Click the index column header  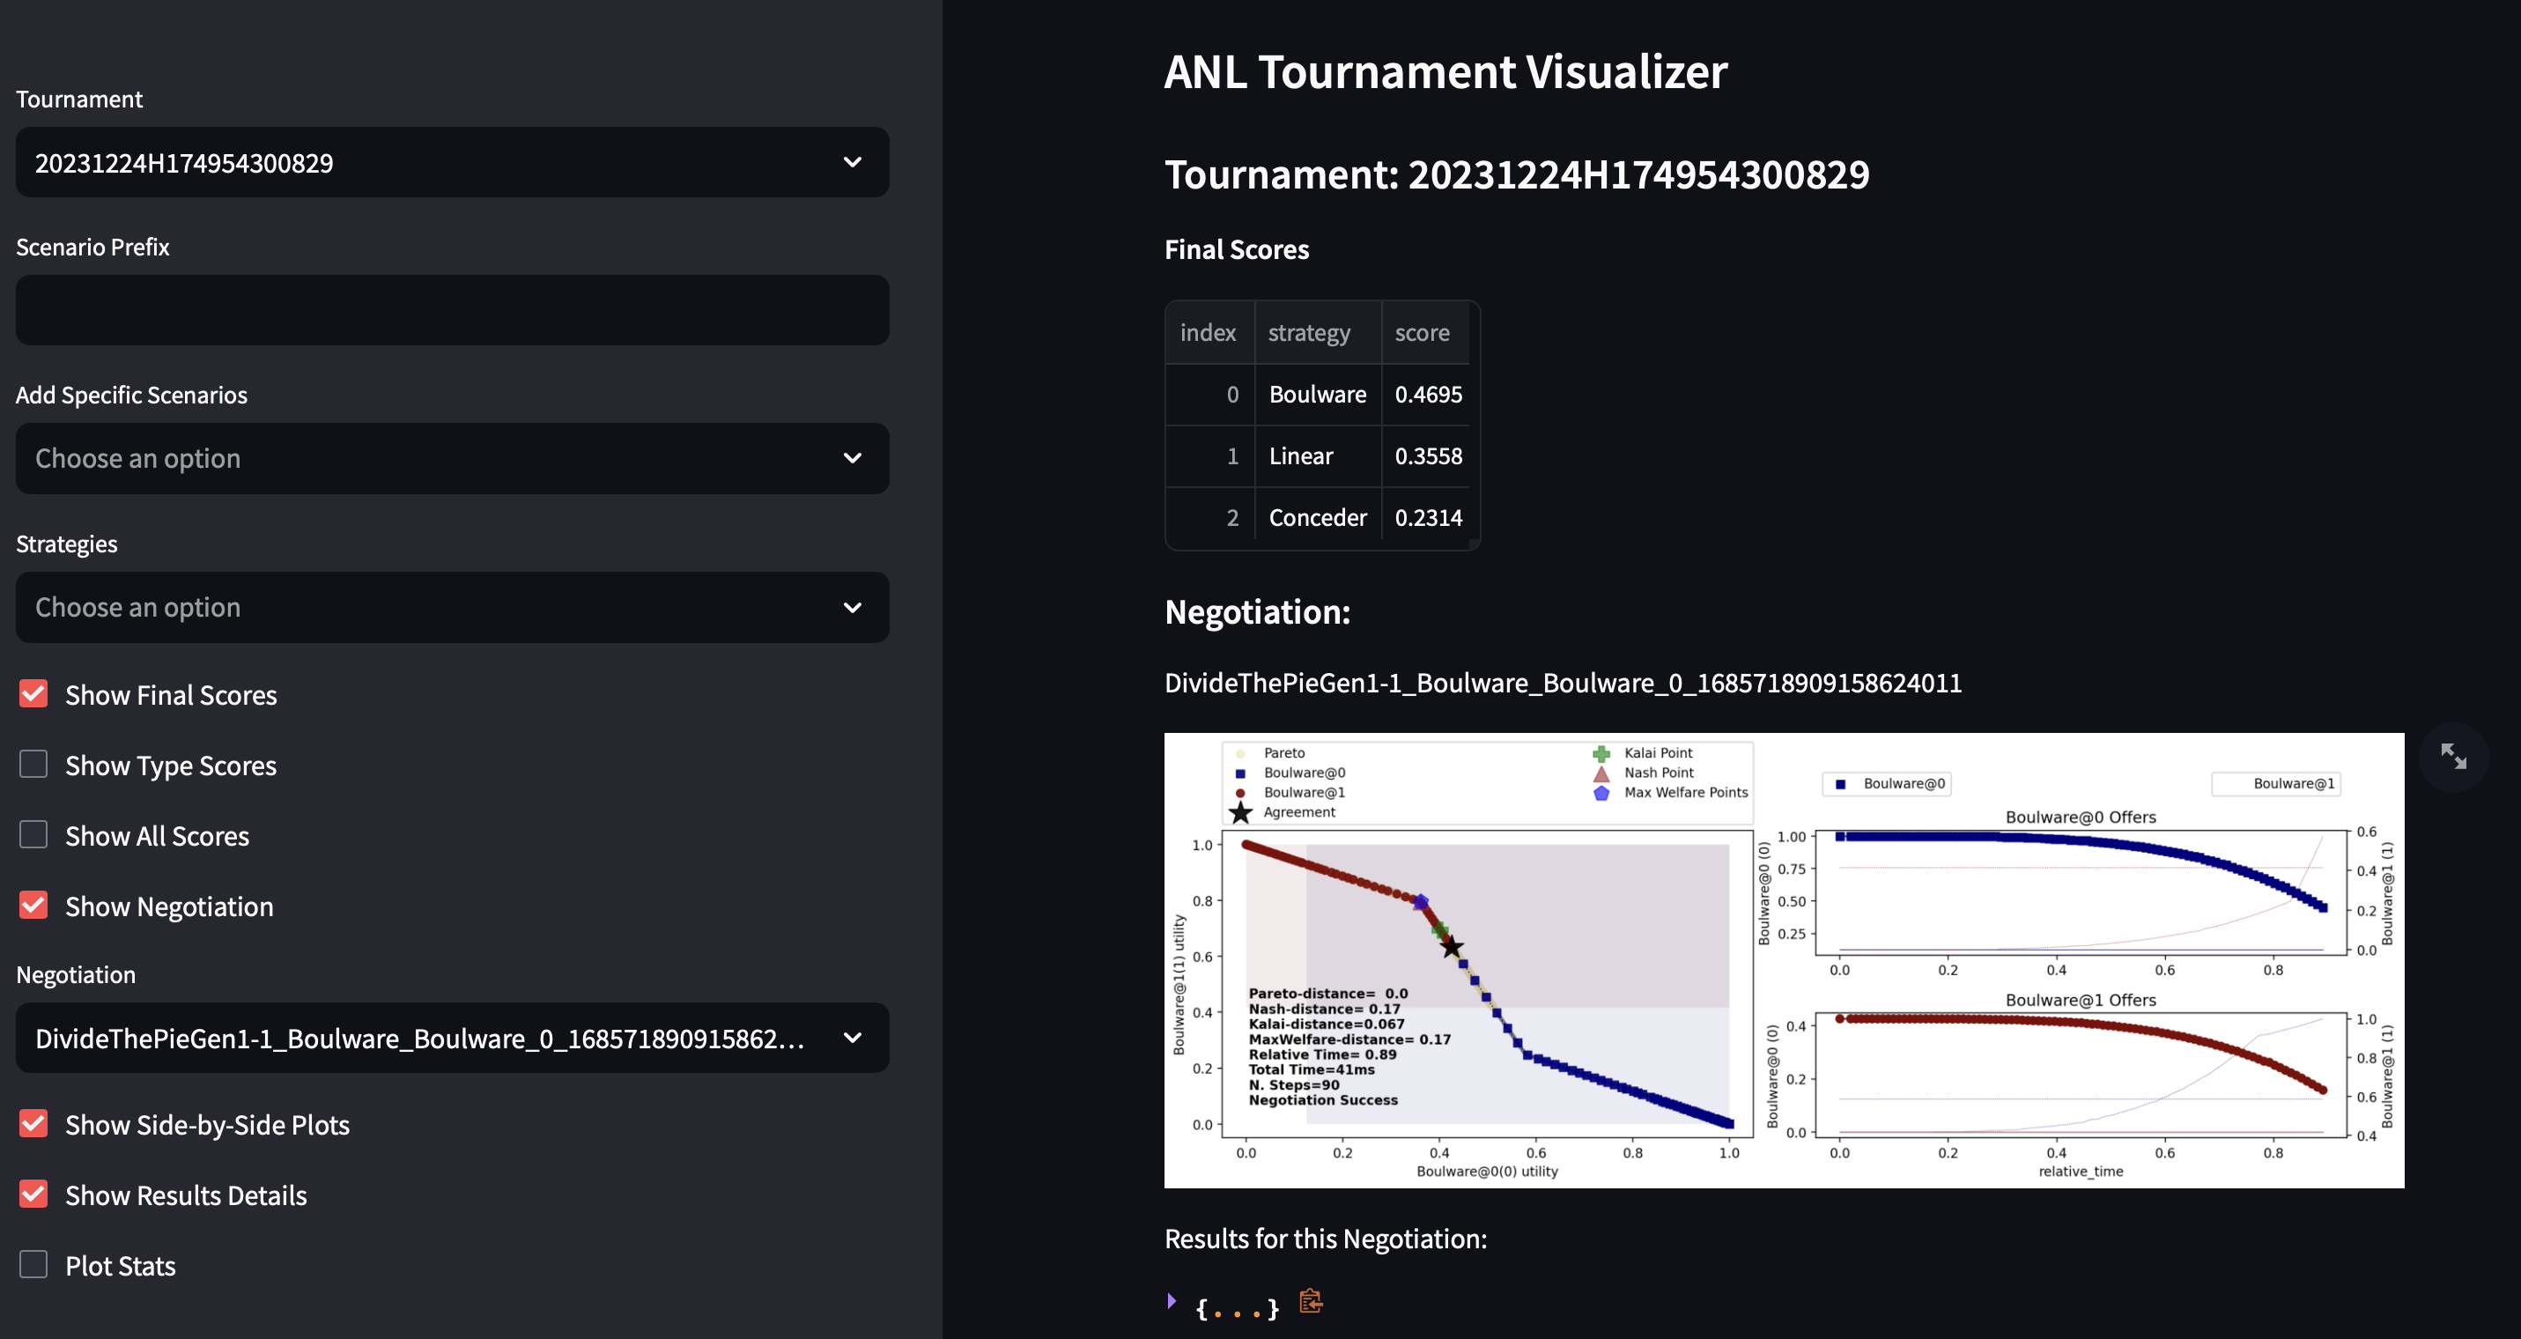[x=1209, y=333]
